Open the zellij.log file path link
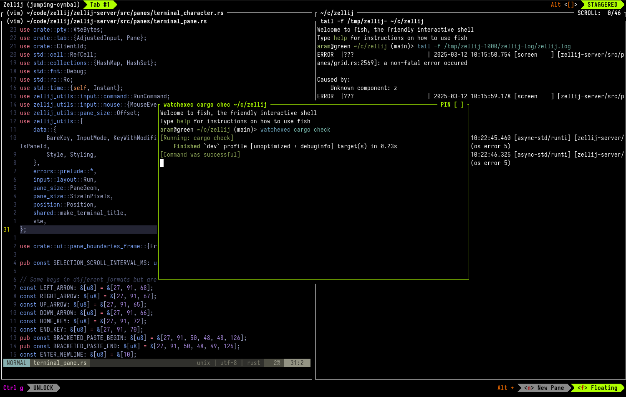The image size is (626, 397). (x=507, y=46)
